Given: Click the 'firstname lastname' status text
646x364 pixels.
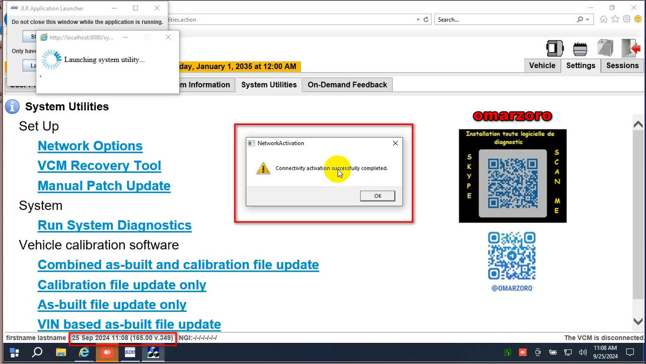Looking at the screenshot, I should click(36, 338).
